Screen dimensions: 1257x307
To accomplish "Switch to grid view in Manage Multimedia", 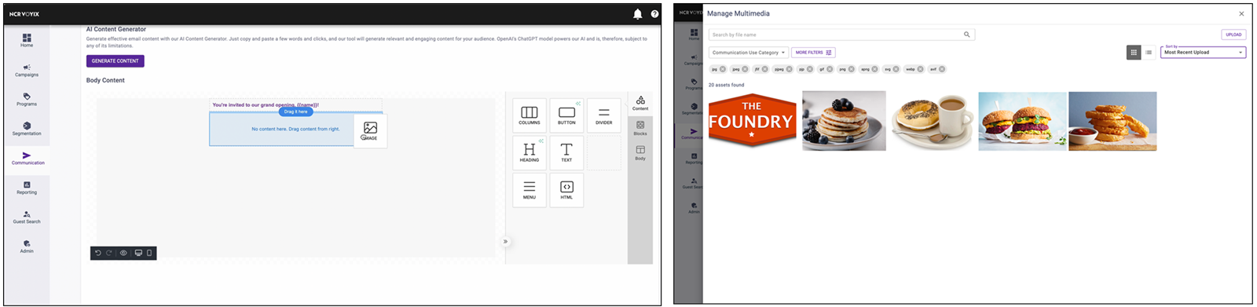I will (x=1134, y=53).
